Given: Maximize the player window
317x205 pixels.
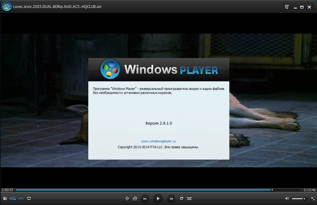Looking at the screenshot, I should (302, 7).
